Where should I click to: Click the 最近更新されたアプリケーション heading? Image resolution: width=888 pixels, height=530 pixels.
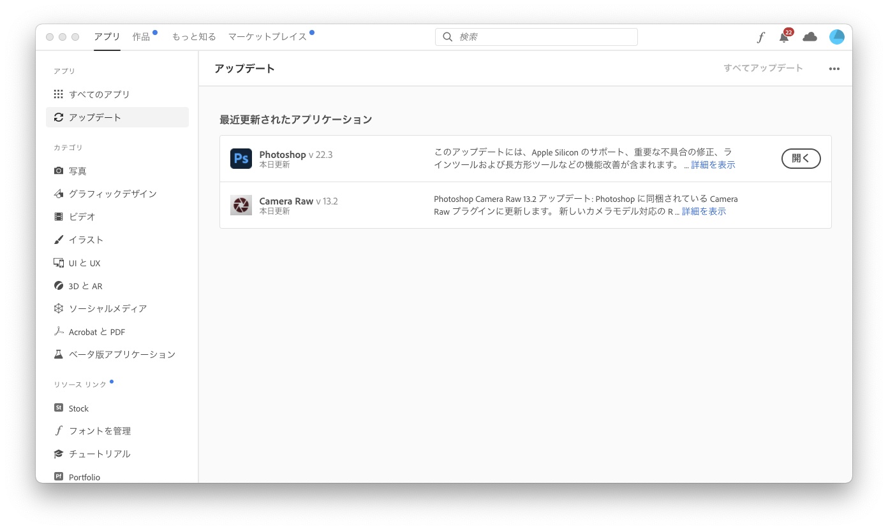click(296, 120)
